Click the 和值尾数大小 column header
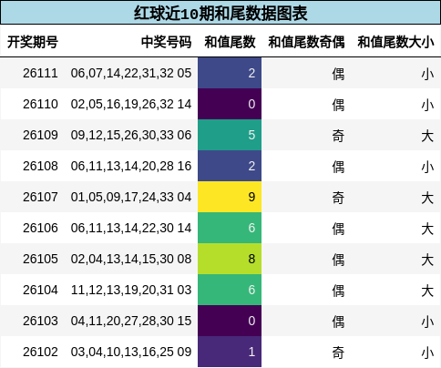Image resolution: width=441 pixels, height=368 pixels. point(395,42)
